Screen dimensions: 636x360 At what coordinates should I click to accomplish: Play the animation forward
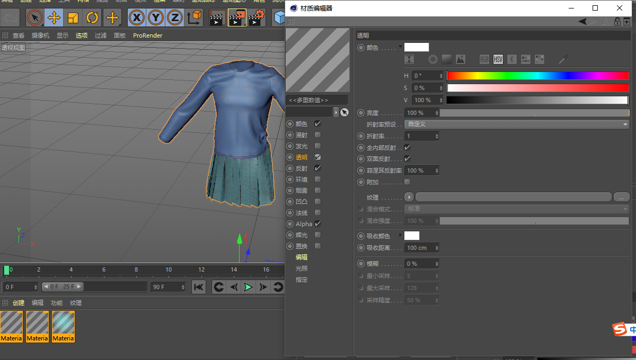point(248,287)
